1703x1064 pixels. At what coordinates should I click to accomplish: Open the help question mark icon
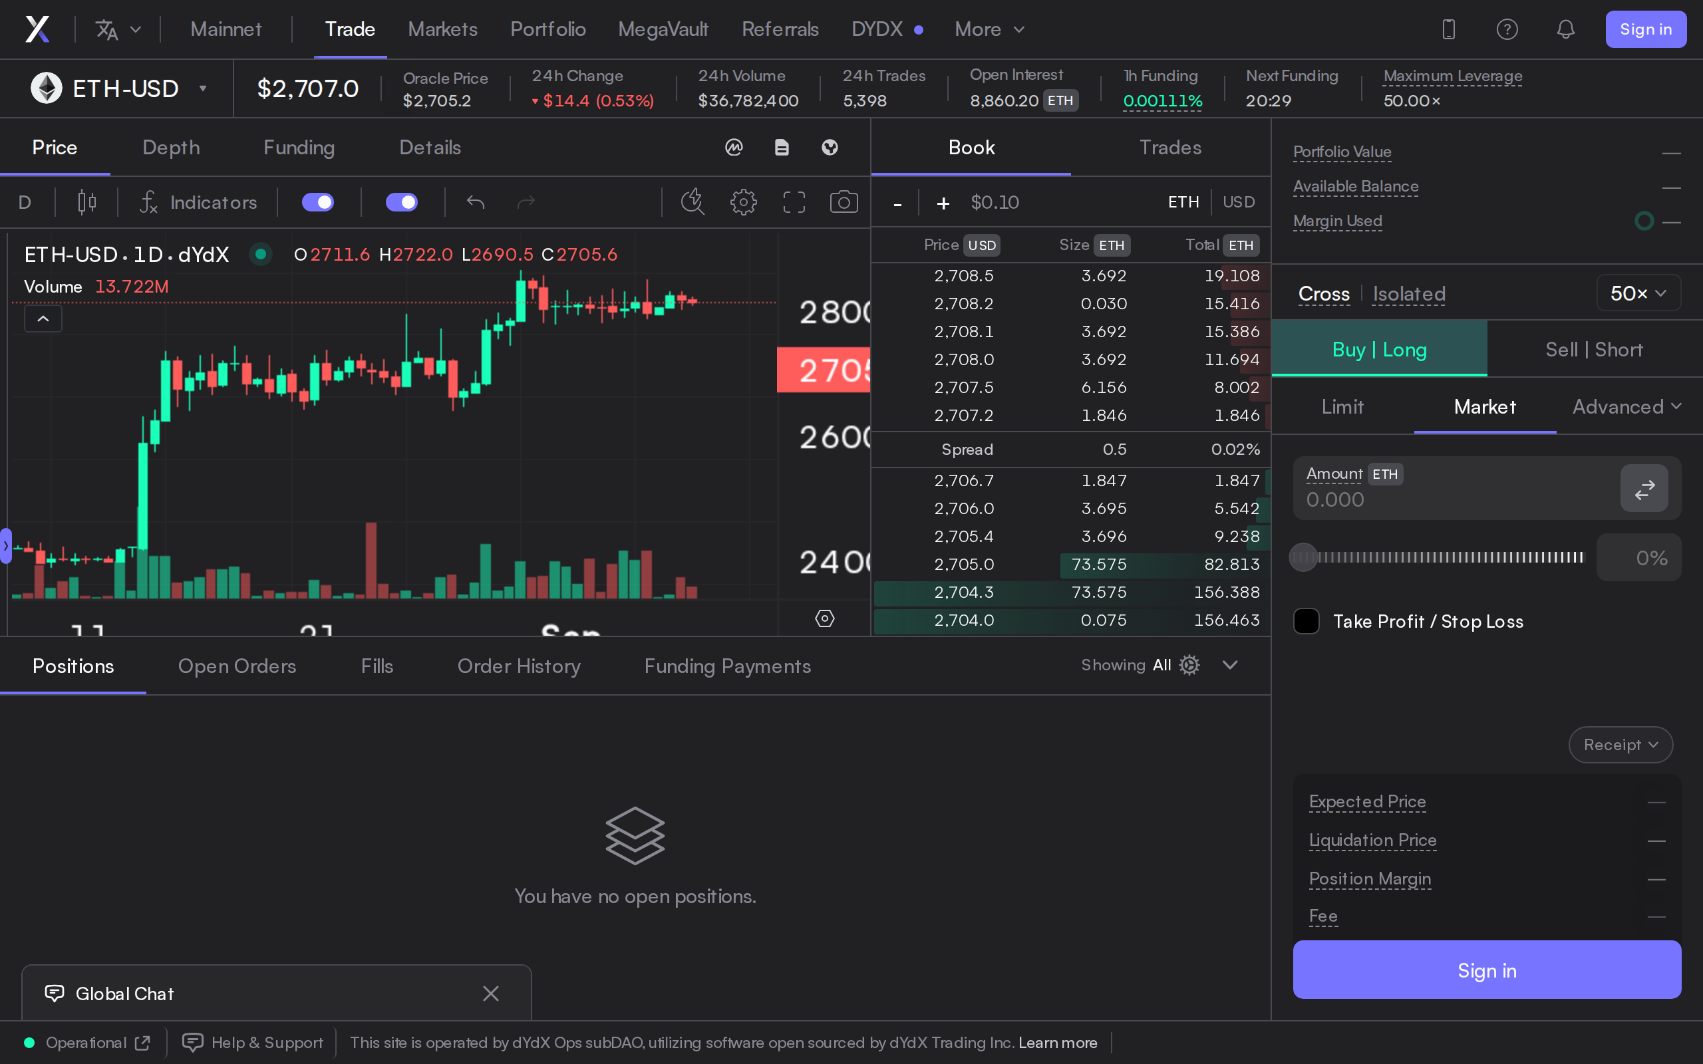[x=1507, y=29]
